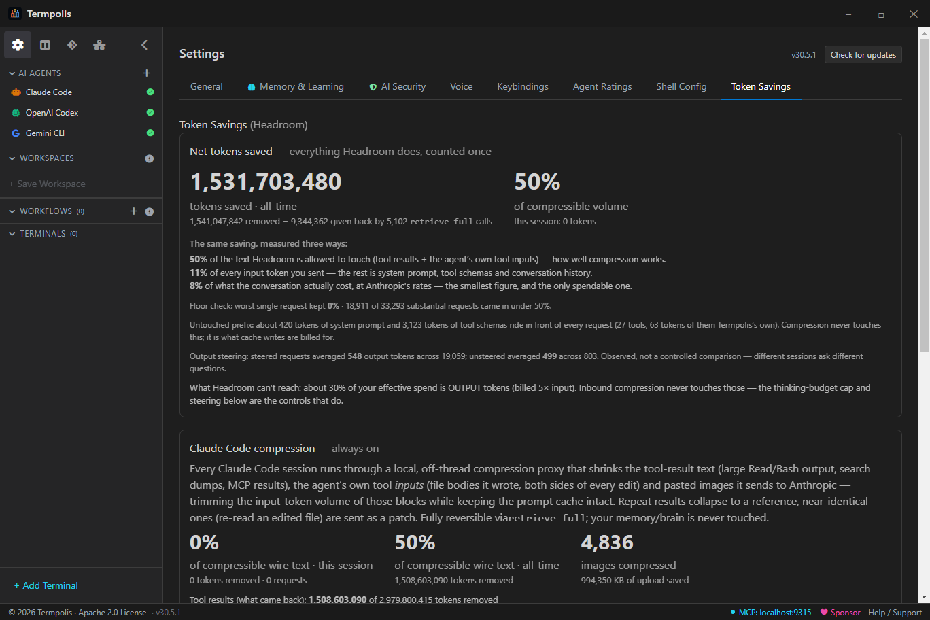
Task: Select the OpenAI Codex agent row
Action: pyautogui.click(x=82, y=113)
